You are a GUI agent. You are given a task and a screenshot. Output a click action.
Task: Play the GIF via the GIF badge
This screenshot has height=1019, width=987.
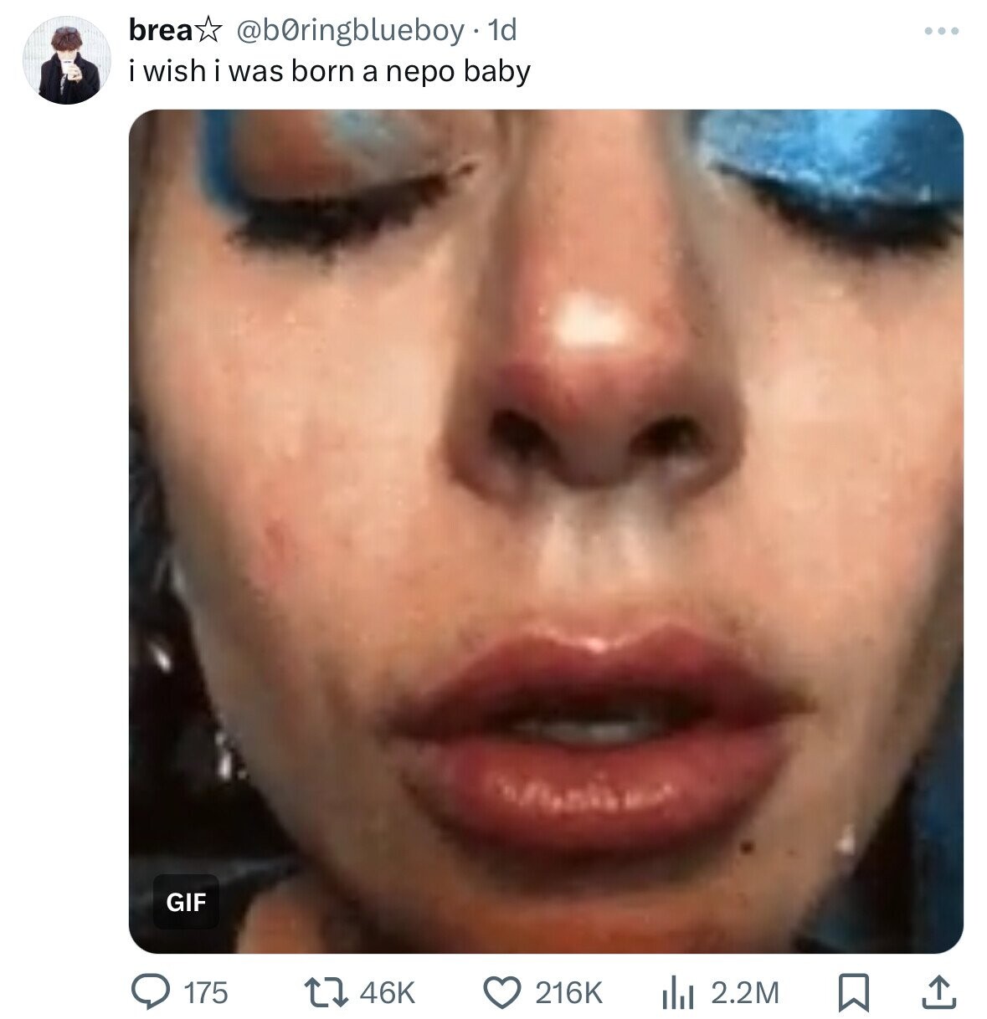pyautogui.click(x=186, y=901)
